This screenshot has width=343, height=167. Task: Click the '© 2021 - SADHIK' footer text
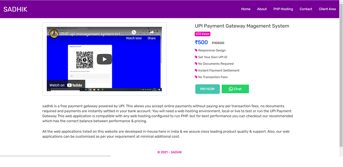(169, 152)
